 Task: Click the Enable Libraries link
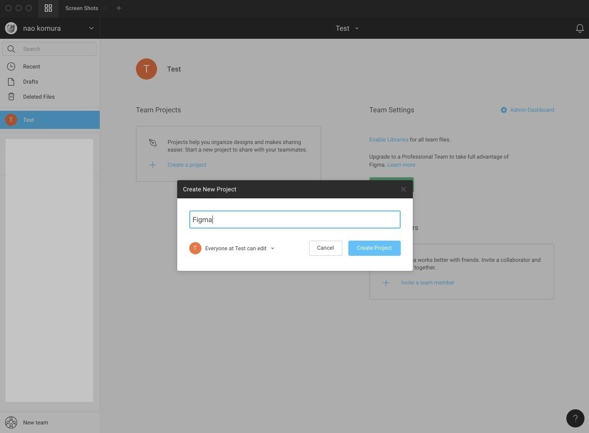[x=389, y=139]
